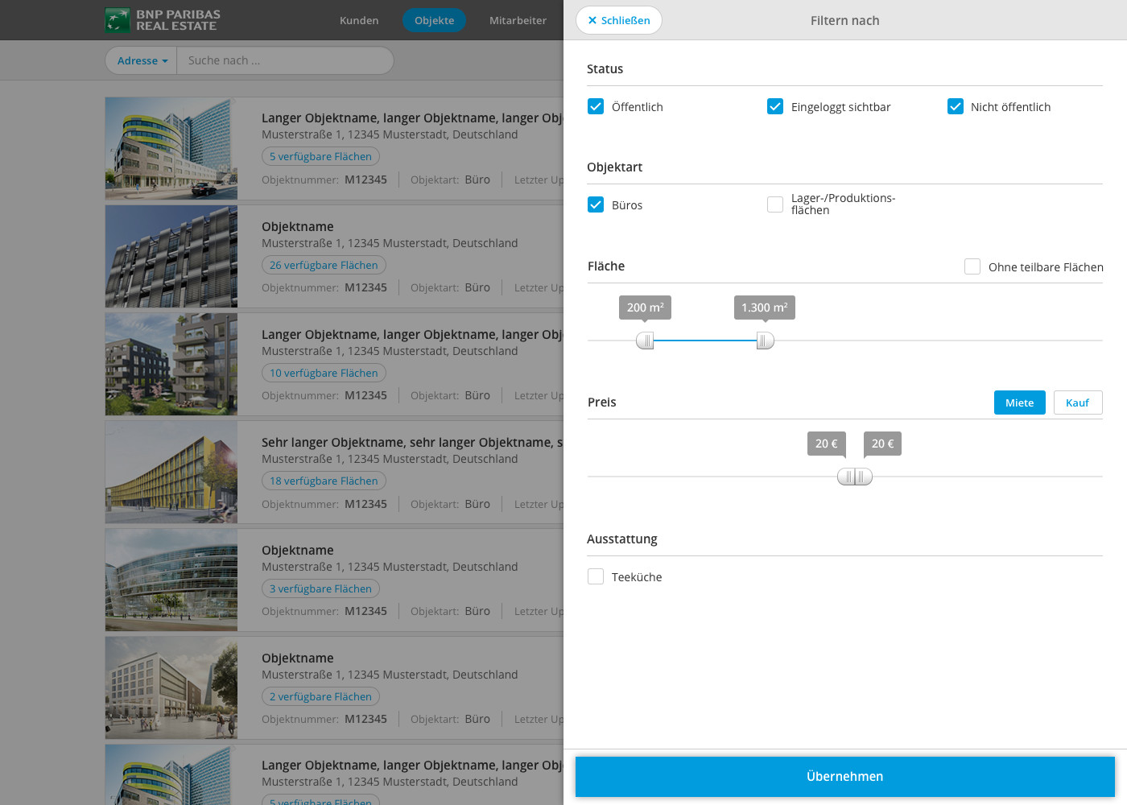Grab the 1.300 m² maximum area handle
Viewport: 1127px width, 805px height.
pos(766,341)
